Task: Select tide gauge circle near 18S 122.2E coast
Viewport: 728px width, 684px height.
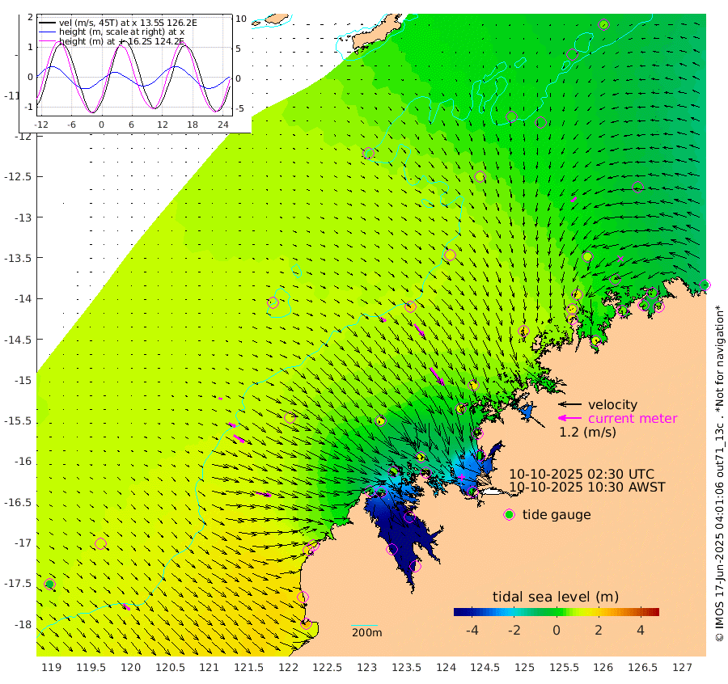Action: click(x=306, y=624)
